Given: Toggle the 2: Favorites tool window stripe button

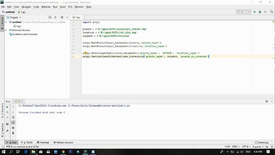Looking at the screenshot, I should click(2, 130).
